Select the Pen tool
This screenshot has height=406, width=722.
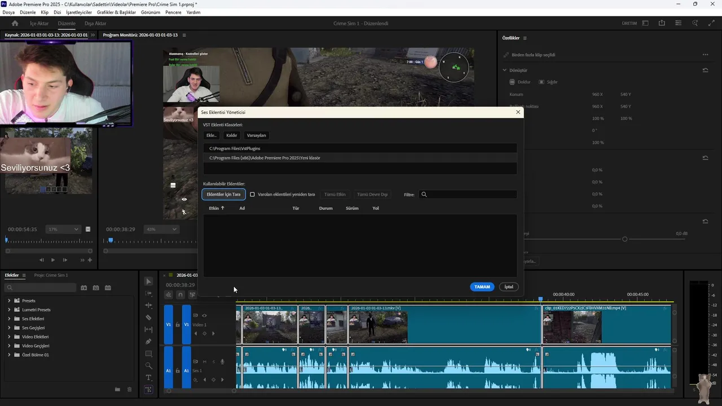(x=148, y=341)
